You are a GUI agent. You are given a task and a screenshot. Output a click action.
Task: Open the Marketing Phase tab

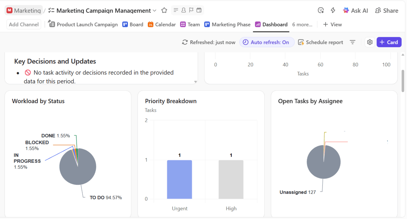click(227, 24)
